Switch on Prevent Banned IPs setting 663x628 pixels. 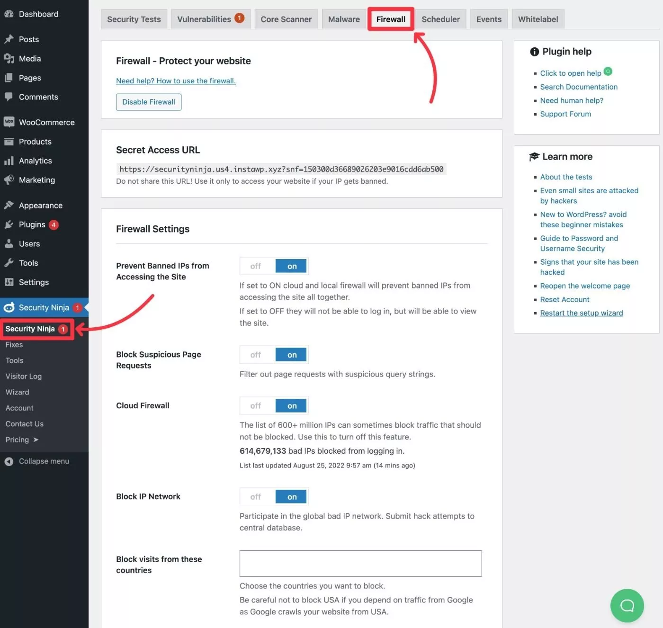coord(292,266)
